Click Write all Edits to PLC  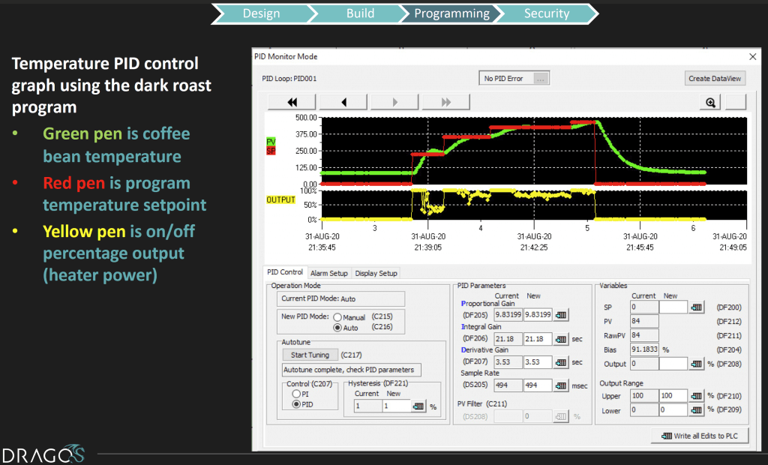coord(700,436)
